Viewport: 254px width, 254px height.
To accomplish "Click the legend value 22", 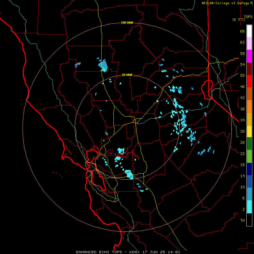I will (x=242, y=154).
